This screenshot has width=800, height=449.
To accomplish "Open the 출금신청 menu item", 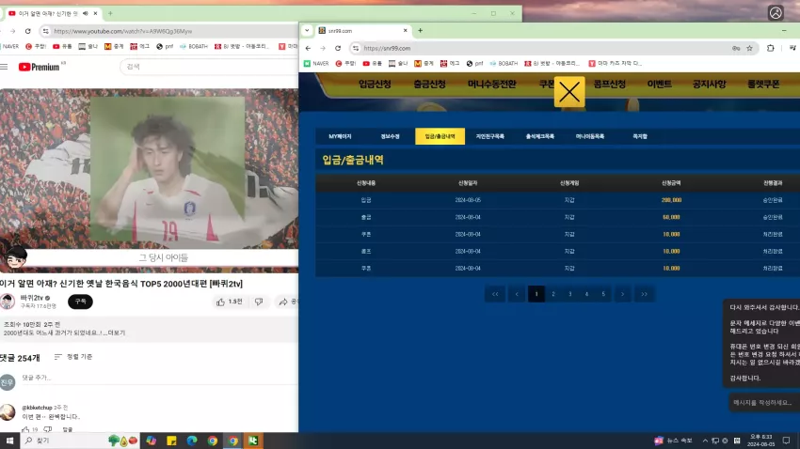I will pyautogui.click(x=429, y=84).
